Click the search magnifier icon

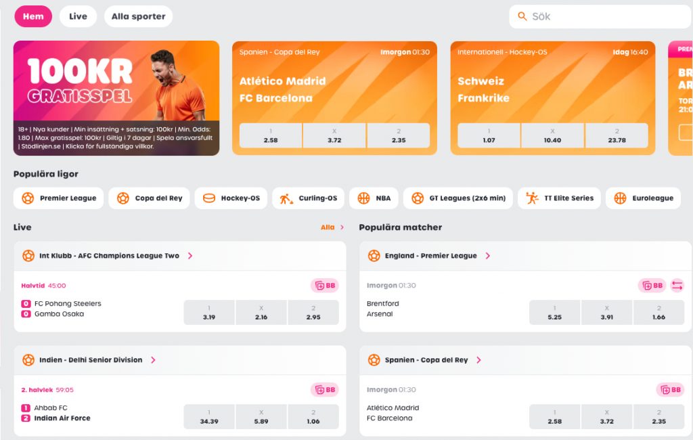522,16
